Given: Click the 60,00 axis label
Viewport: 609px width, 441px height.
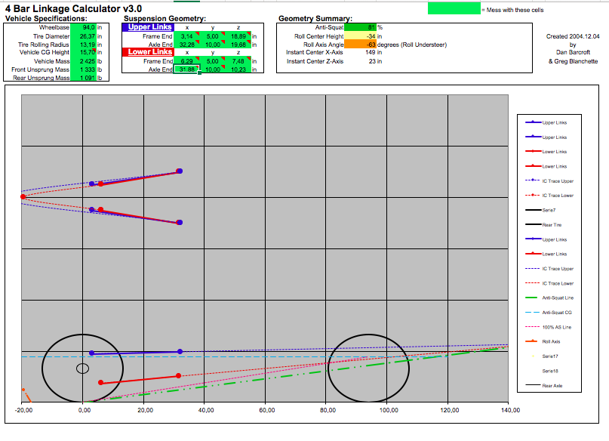Looking at the screenshot, I should coord(267,410).
